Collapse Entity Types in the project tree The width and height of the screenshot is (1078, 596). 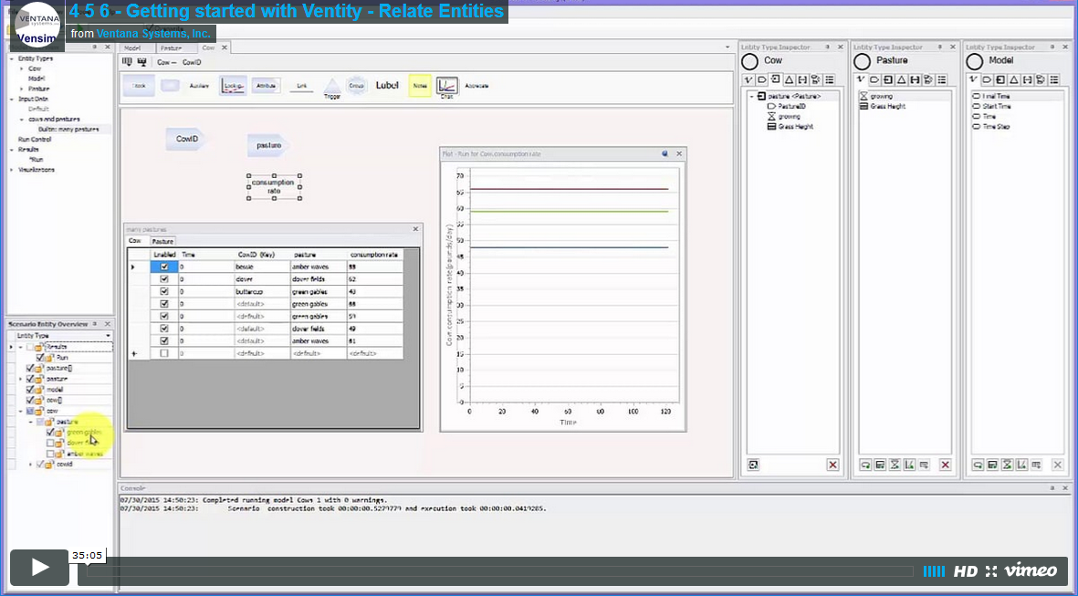[x=12, y=58]
